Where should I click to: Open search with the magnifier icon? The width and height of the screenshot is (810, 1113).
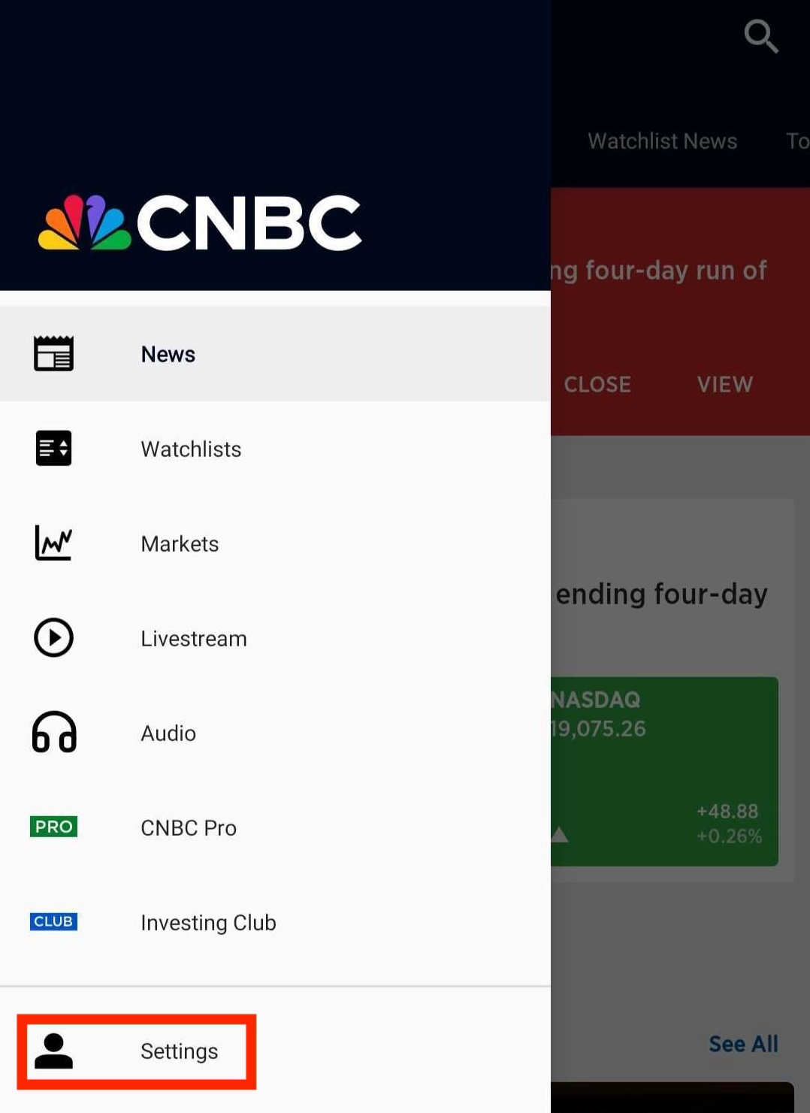[x=761, y=36]
